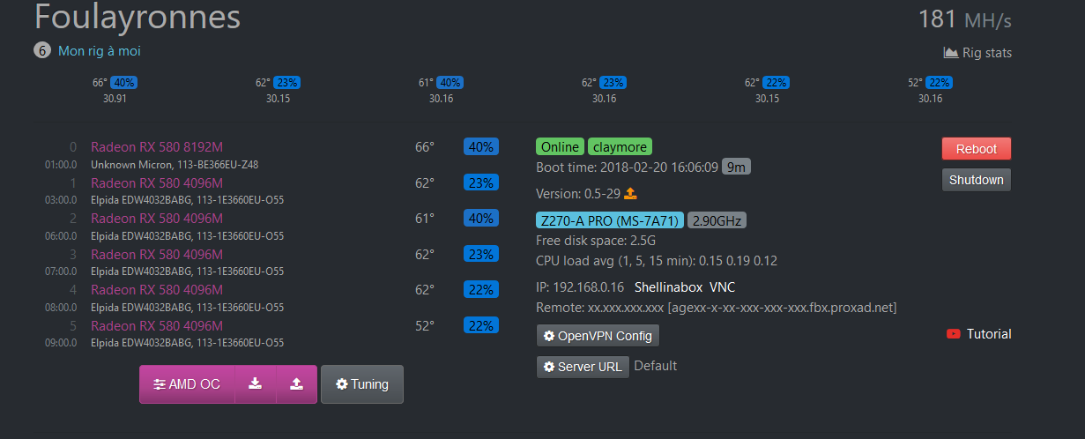Click the circled 6 GPU count badge

click(x=42, y=51)
